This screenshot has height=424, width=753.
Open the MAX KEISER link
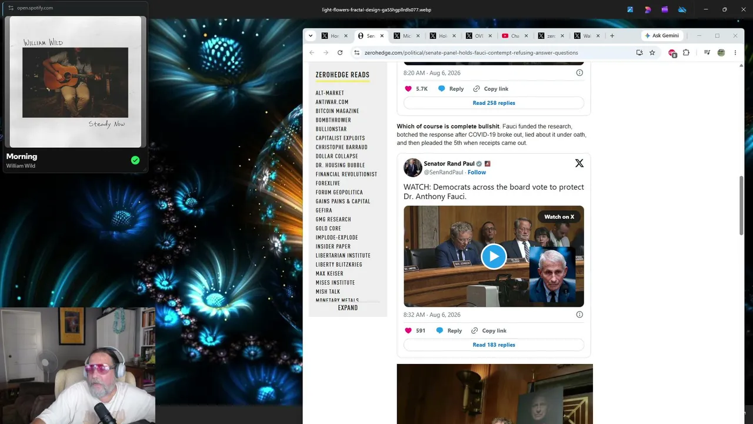coord(329,274)
